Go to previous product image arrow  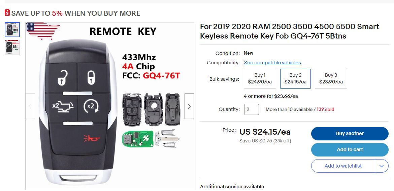[x=30, y=106]
